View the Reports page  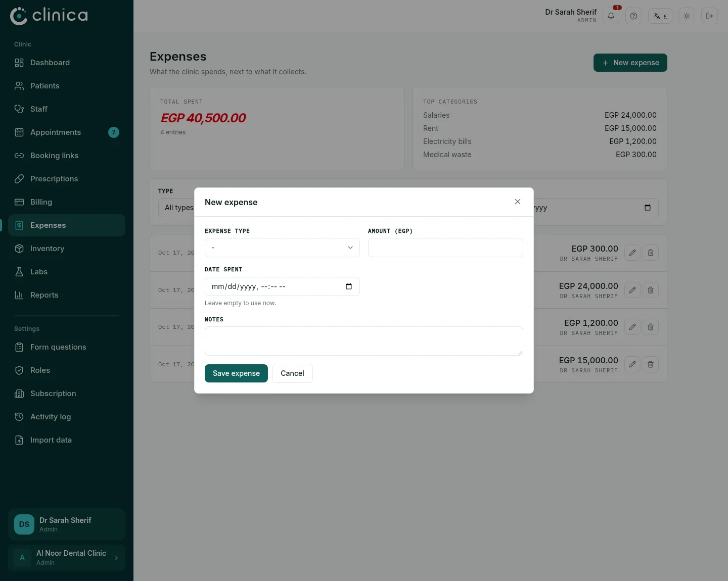pos(67,295)
